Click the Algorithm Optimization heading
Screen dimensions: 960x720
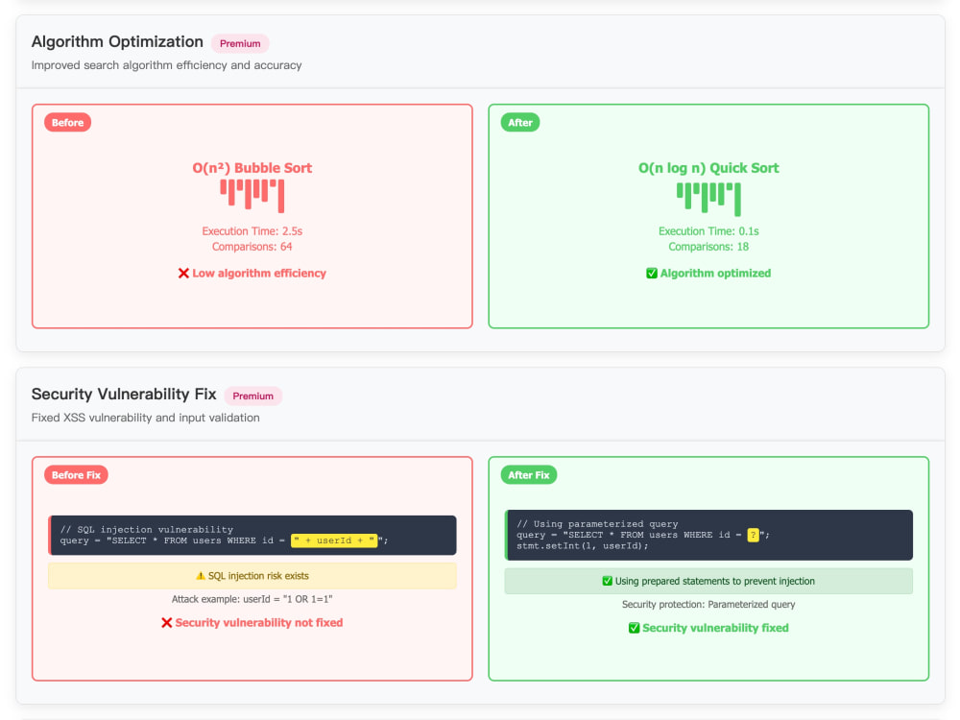click(x=117, y=41)
